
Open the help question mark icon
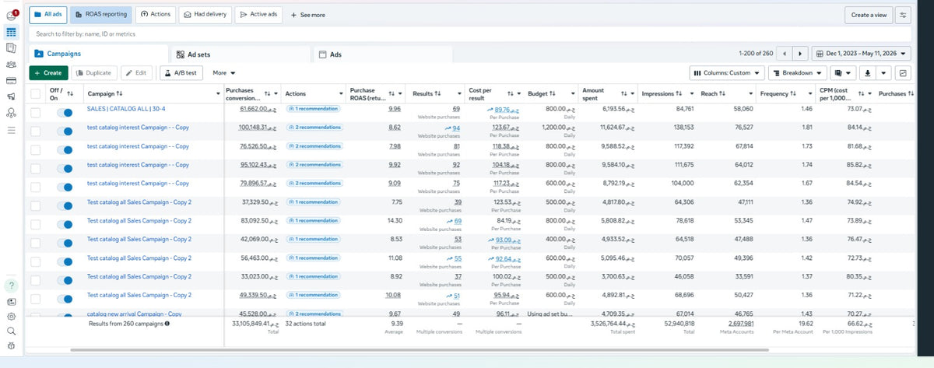pyautogui.click(x=11, y=285)
